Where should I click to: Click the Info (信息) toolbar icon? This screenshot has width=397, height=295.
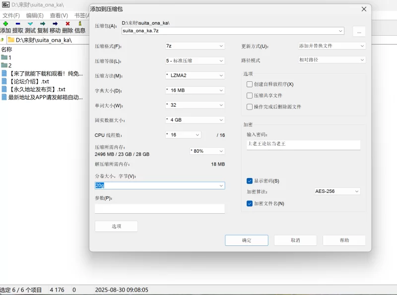pos(80,23)
